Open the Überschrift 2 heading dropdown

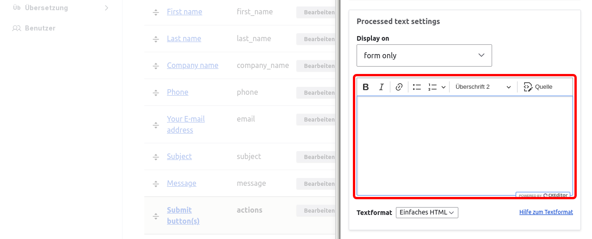coord(483,87)
